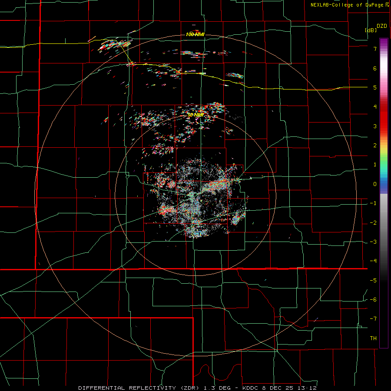Select the 6 value on the dB scale
This screenshot has height=391, width=391.
tap(375, 68)
